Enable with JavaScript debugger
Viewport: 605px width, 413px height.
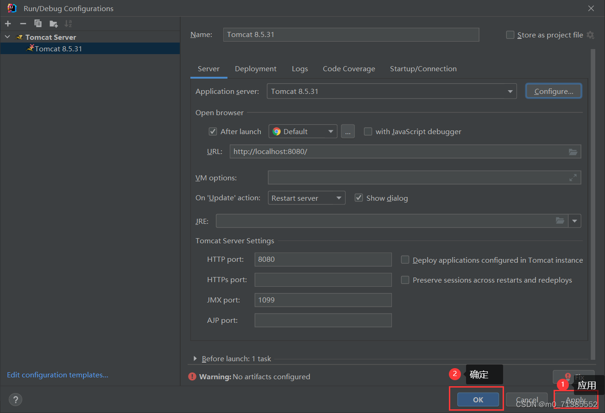pos(368,132)
